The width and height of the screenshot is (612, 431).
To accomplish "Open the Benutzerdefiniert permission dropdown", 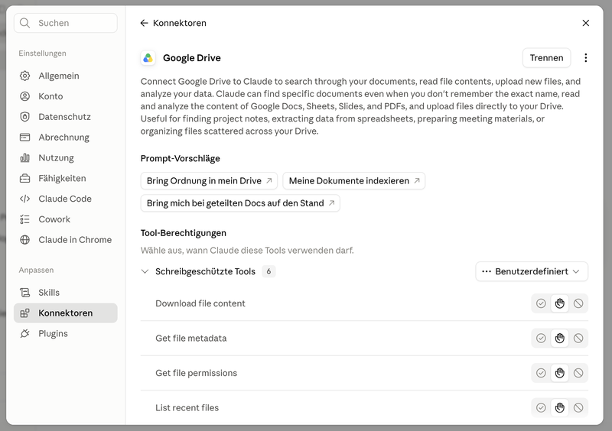I will pyautogui.click(x=532, y=271).
